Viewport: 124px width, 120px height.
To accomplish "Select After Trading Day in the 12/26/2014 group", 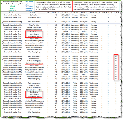I will (x=34, y=112).
